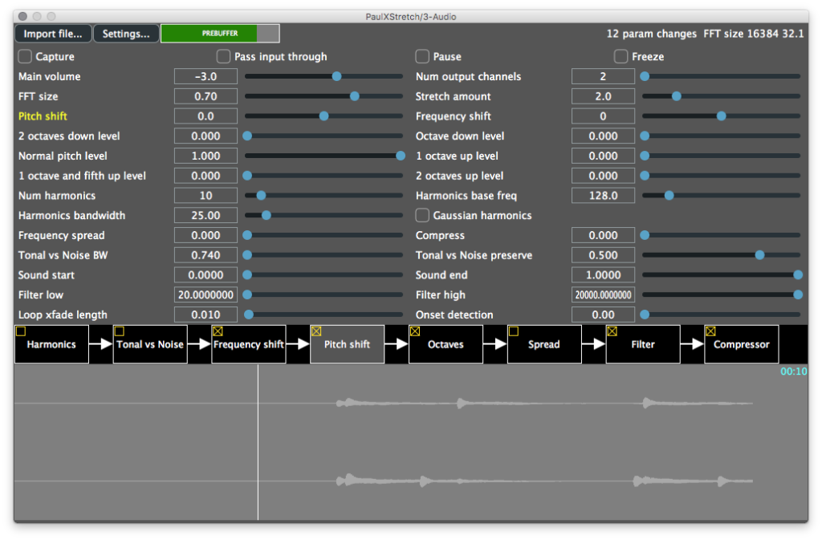Screen dimensions: 822x540
Task: Check the Pause checkbox
Action: tap(422, 56)
